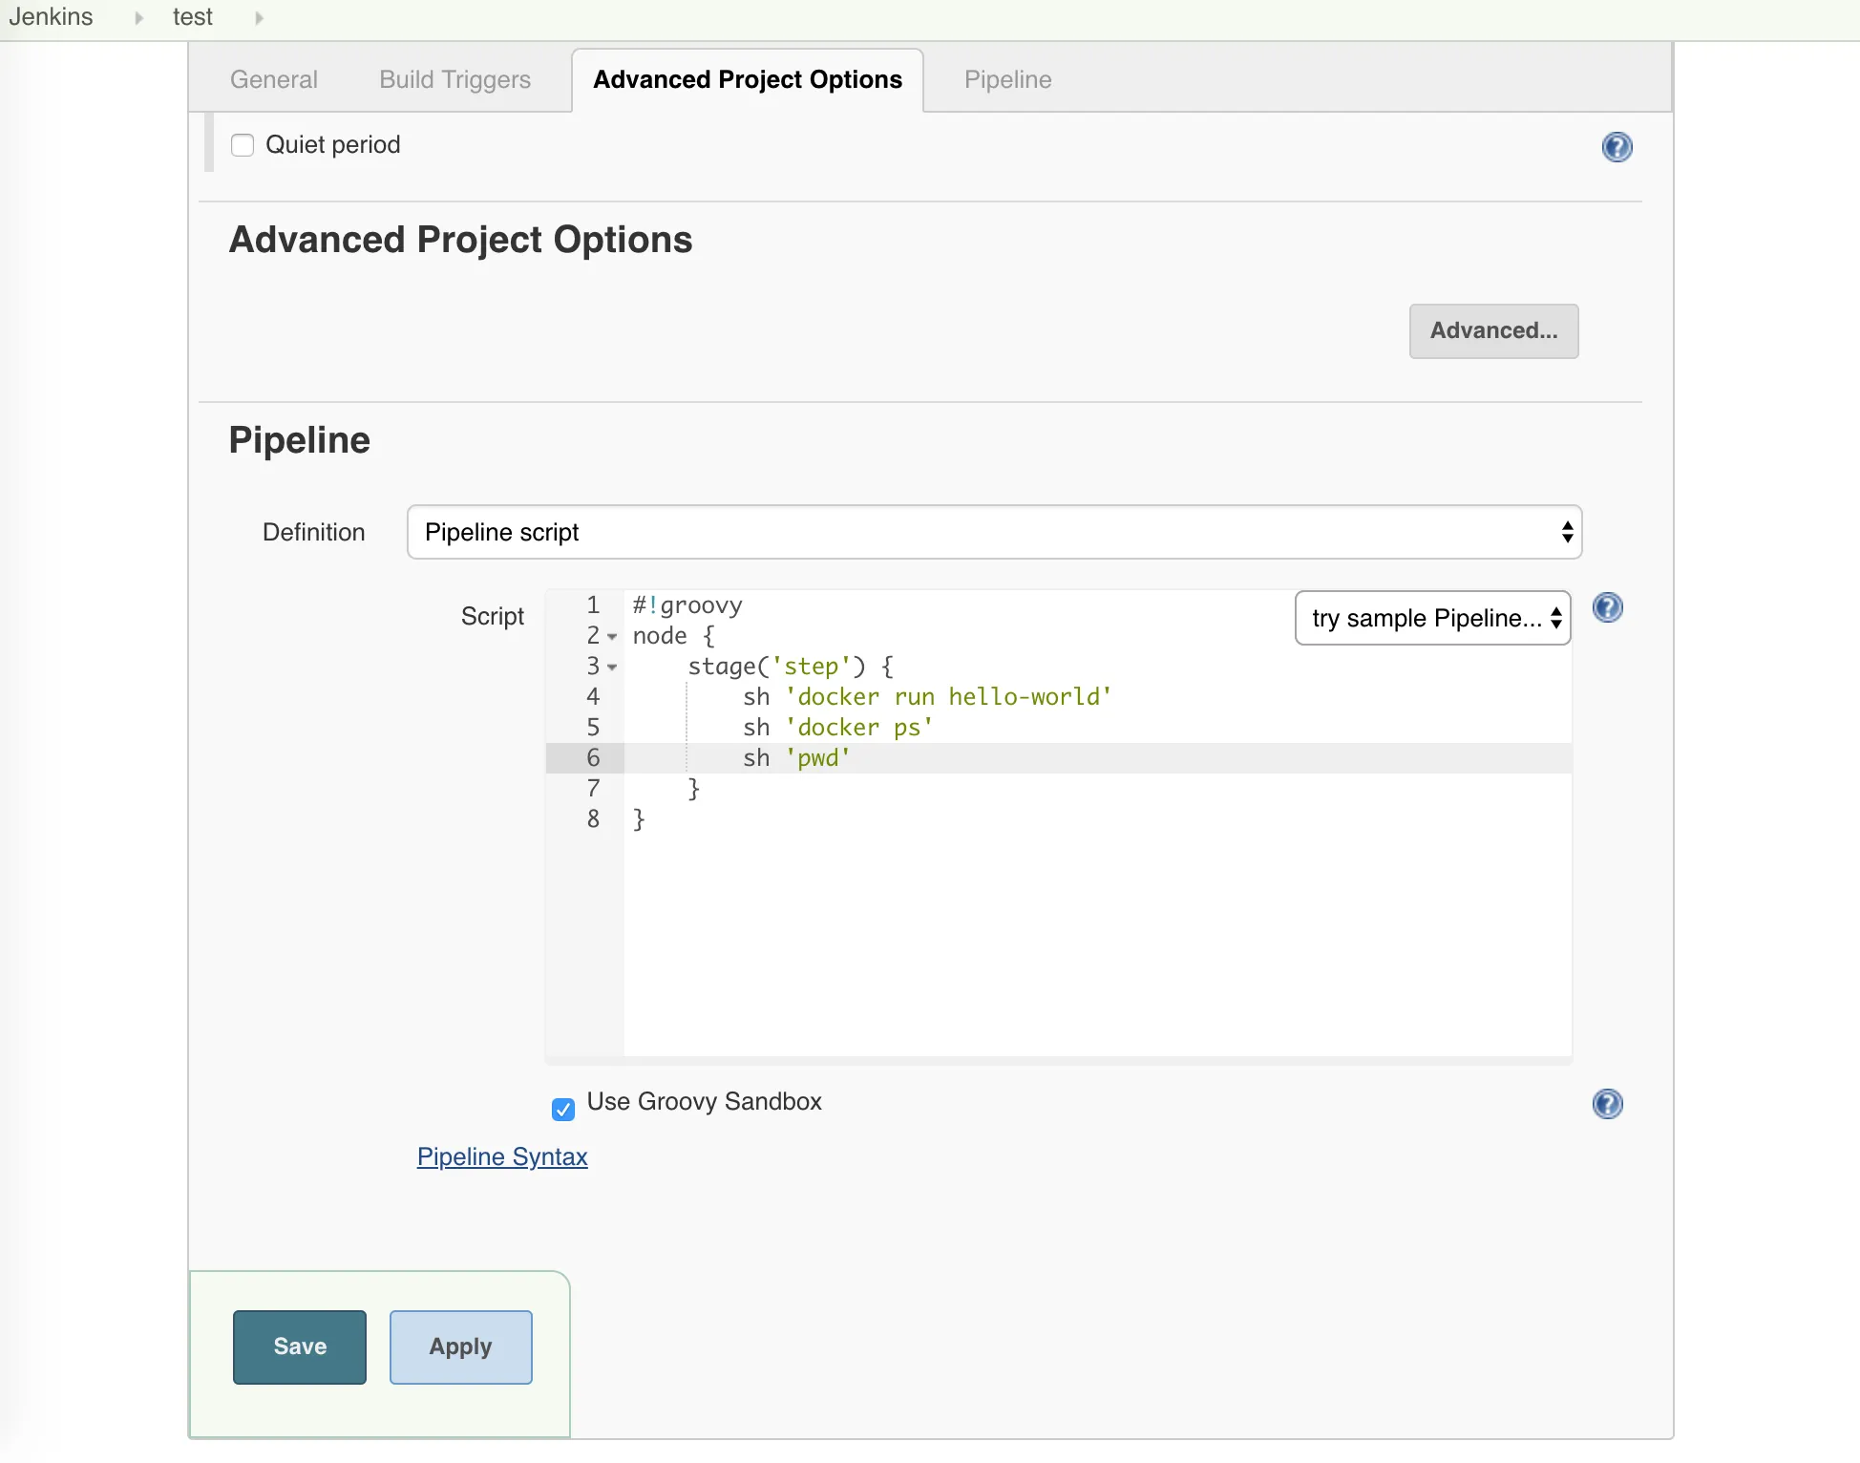Image resolution: width=1860 pixels, height=1463 pixels.
Task: Switch to the General tab
Action: pos(274,79)
